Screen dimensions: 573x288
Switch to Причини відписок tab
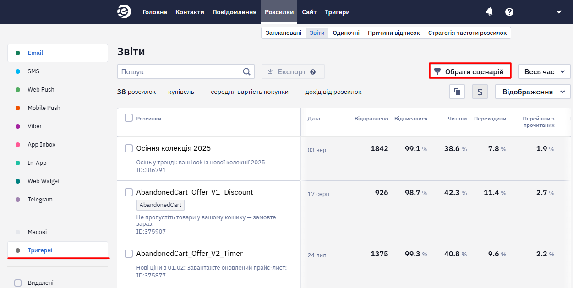[394, 33]
